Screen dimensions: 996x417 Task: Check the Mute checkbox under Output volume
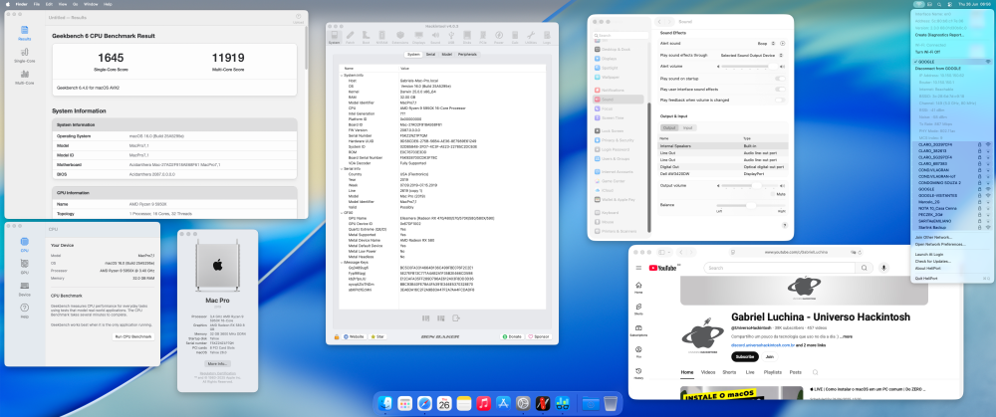pyautogui.click(x=773, y=194)
